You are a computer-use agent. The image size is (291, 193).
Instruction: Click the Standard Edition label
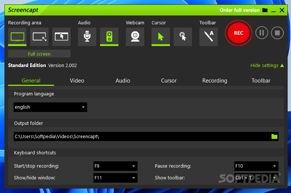27,66
